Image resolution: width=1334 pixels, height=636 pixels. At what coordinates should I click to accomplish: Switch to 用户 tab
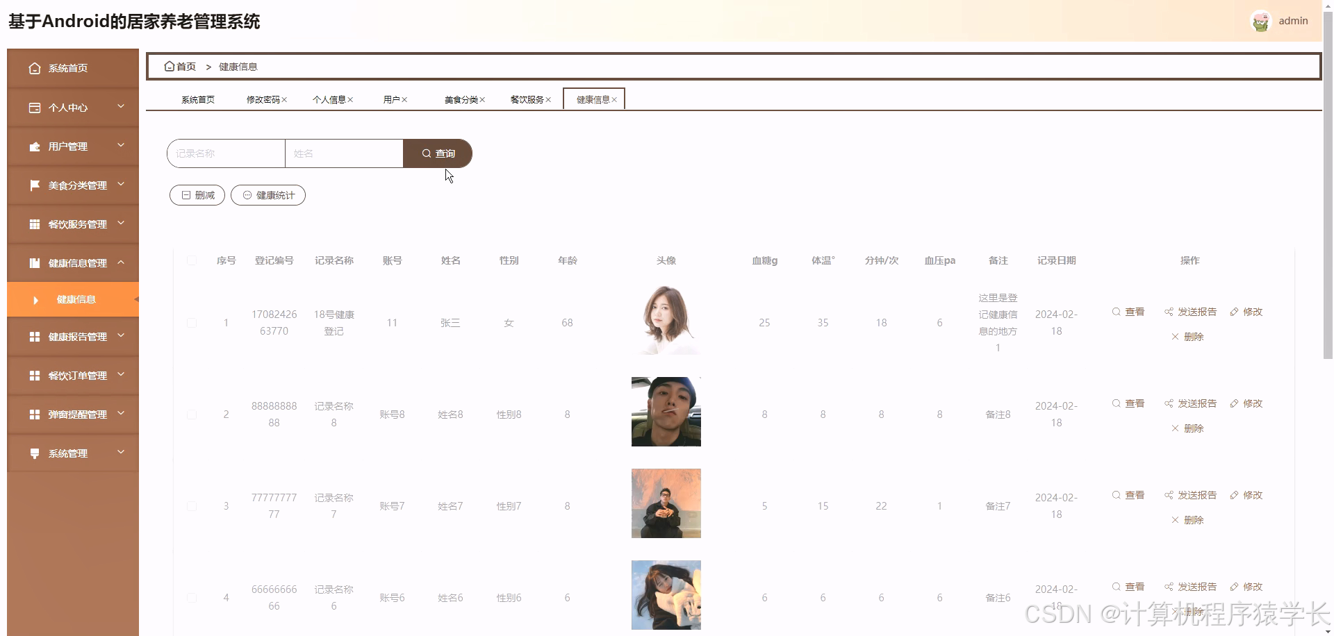coord(391,100)
